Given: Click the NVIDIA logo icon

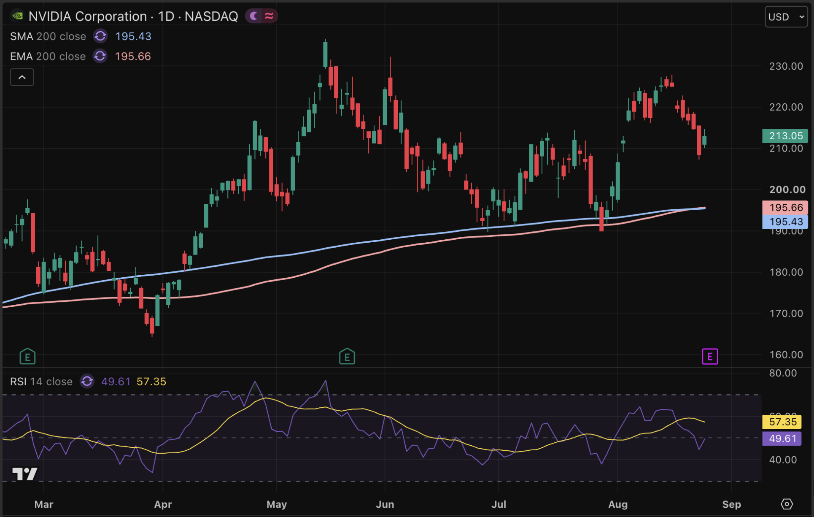Looking at the screenshot, I should [17, 16].
